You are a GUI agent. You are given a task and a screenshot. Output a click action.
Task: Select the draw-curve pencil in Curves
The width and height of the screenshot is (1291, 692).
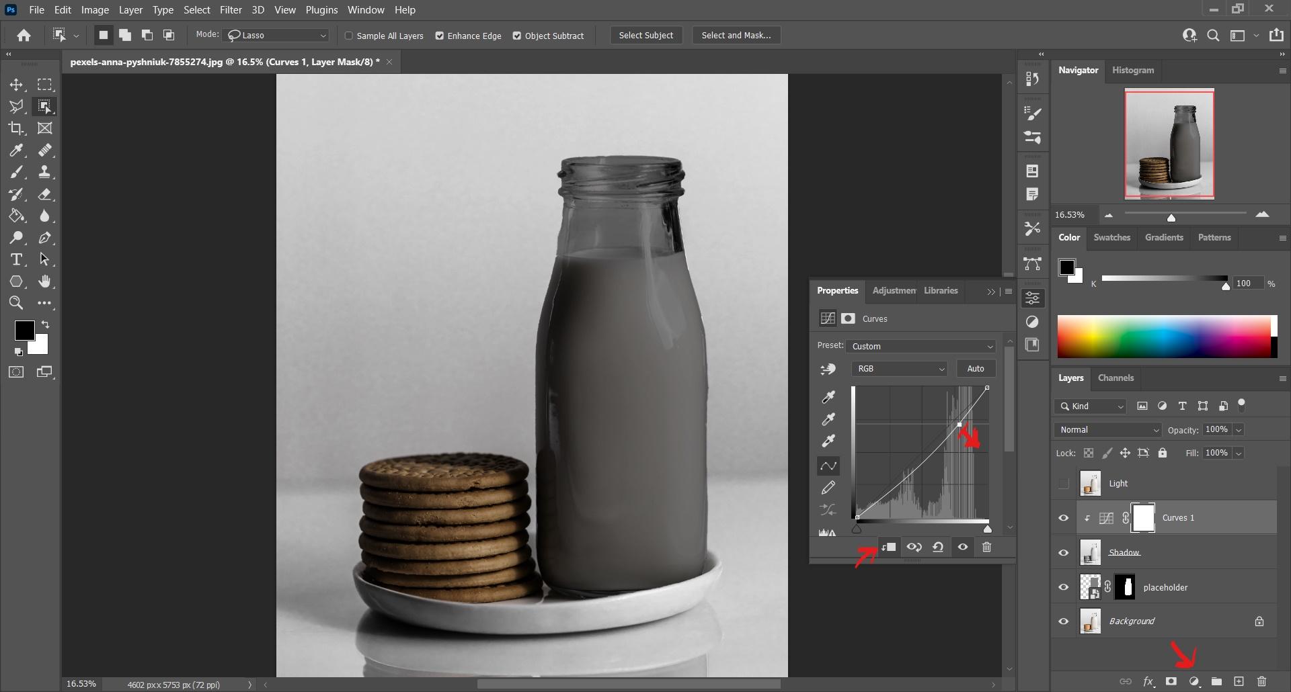(828, 488)
